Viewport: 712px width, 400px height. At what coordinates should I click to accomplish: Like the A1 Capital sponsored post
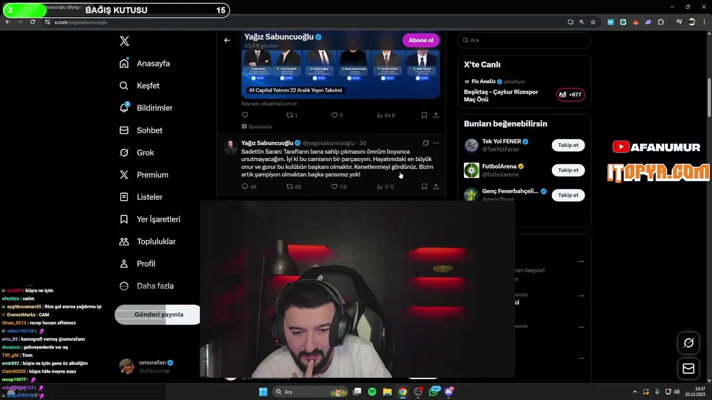tap(337, 115)
